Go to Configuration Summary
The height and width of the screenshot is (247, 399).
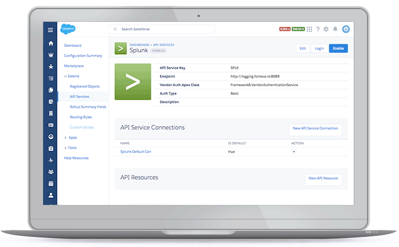click(x=82, y=55)
